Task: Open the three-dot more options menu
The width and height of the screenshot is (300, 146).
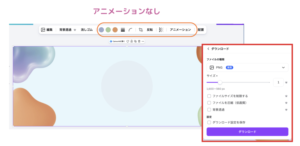Action: pyautogui.click(x=143, y=41)
